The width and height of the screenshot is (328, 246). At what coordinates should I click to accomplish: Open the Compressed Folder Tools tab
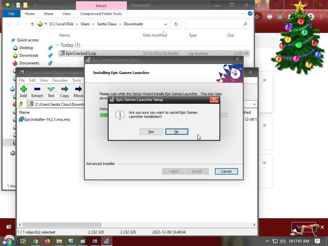point(101,14)
